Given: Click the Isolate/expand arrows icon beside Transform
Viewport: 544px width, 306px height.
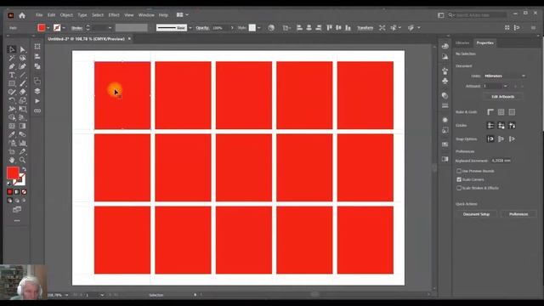Looking at the screenshot, I should 382,28.
